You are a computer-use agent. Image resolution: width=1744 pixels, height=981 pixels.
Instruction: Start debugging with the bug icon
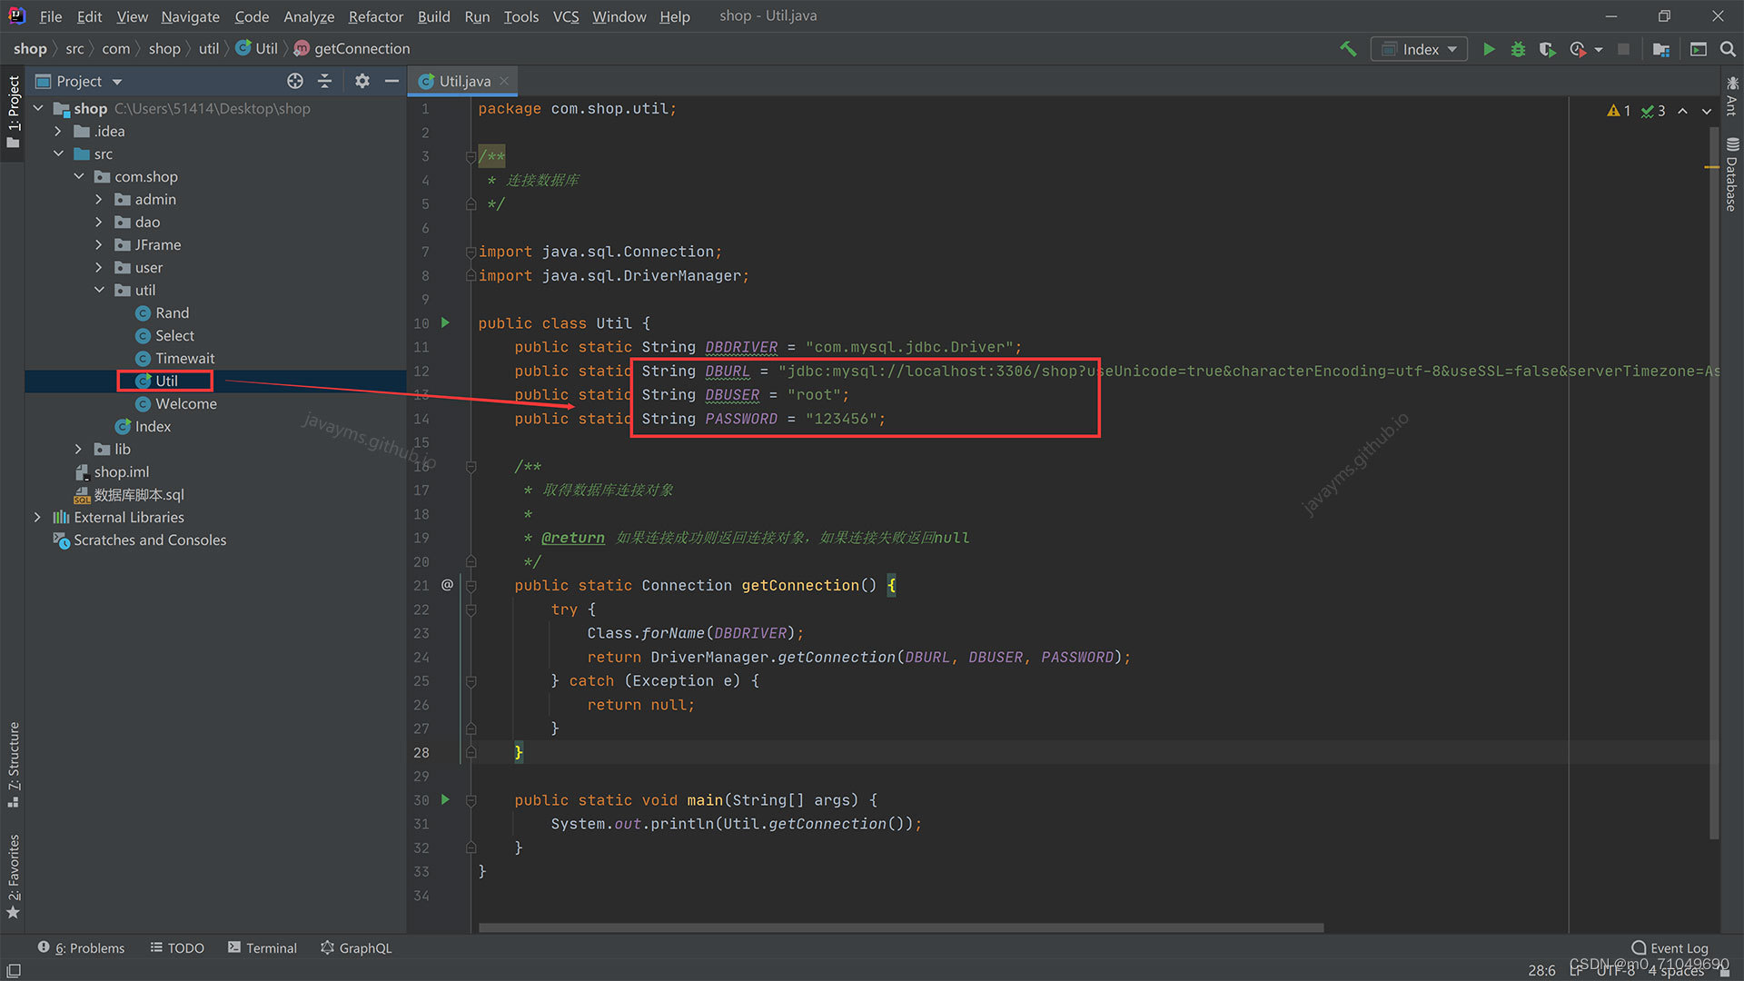pos(1518,49)
